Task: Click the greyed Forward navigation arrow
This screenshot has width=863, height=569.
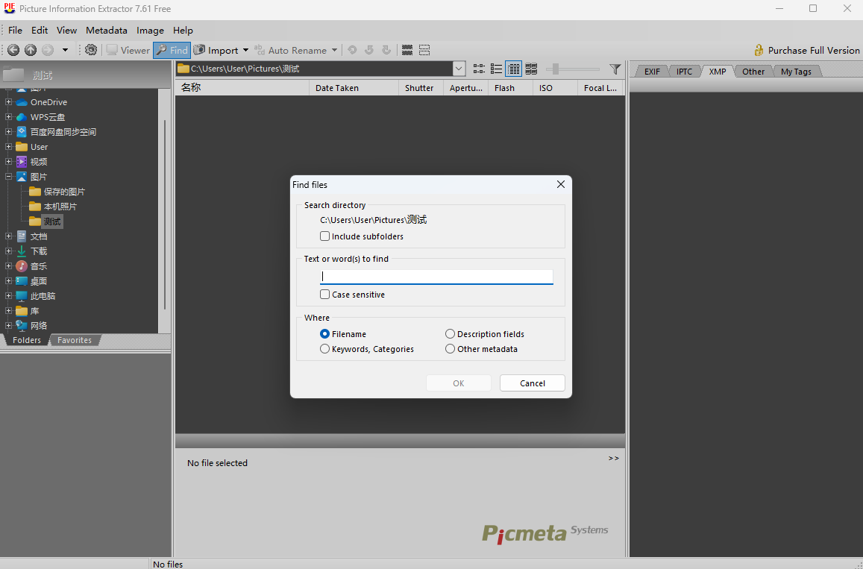Action: point(48,50)
